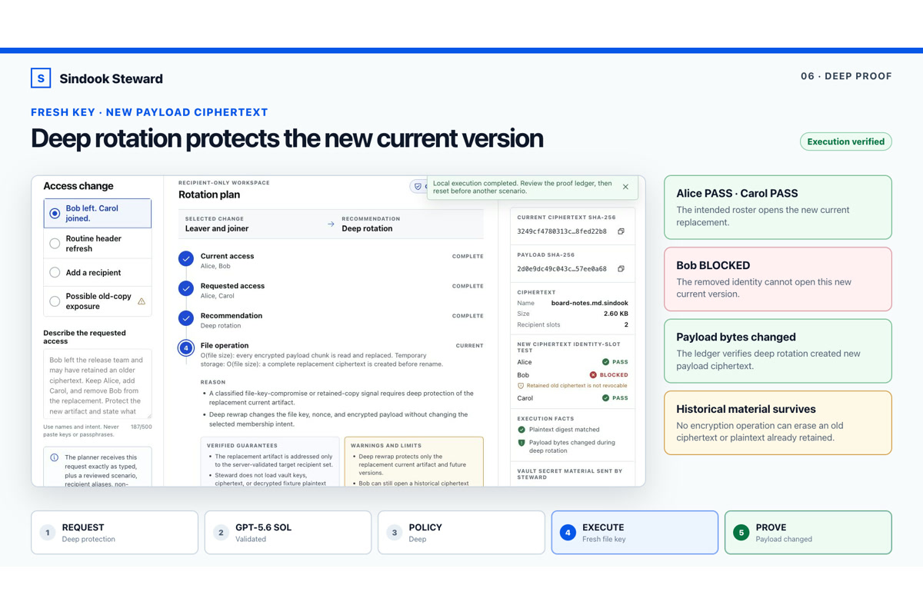Copy the current ciphertext SHA-256 hash
The width and height of the screenshot is (923, 615).
click(x=621, y=231)
